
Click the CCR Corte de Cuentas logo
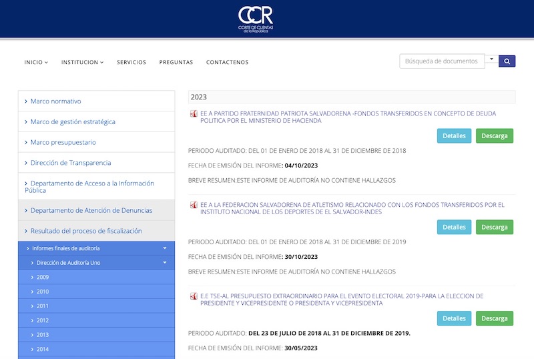(256, 19)
